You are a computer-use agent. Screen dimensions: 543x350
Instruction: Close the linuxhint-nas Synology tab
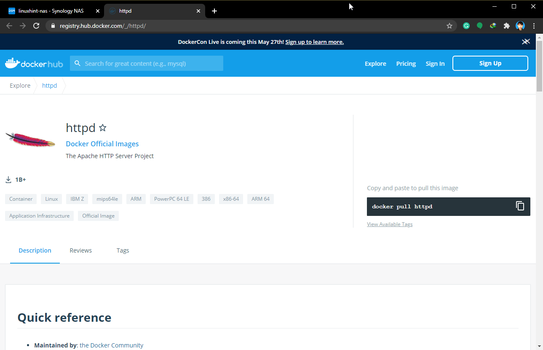point(98,11)
